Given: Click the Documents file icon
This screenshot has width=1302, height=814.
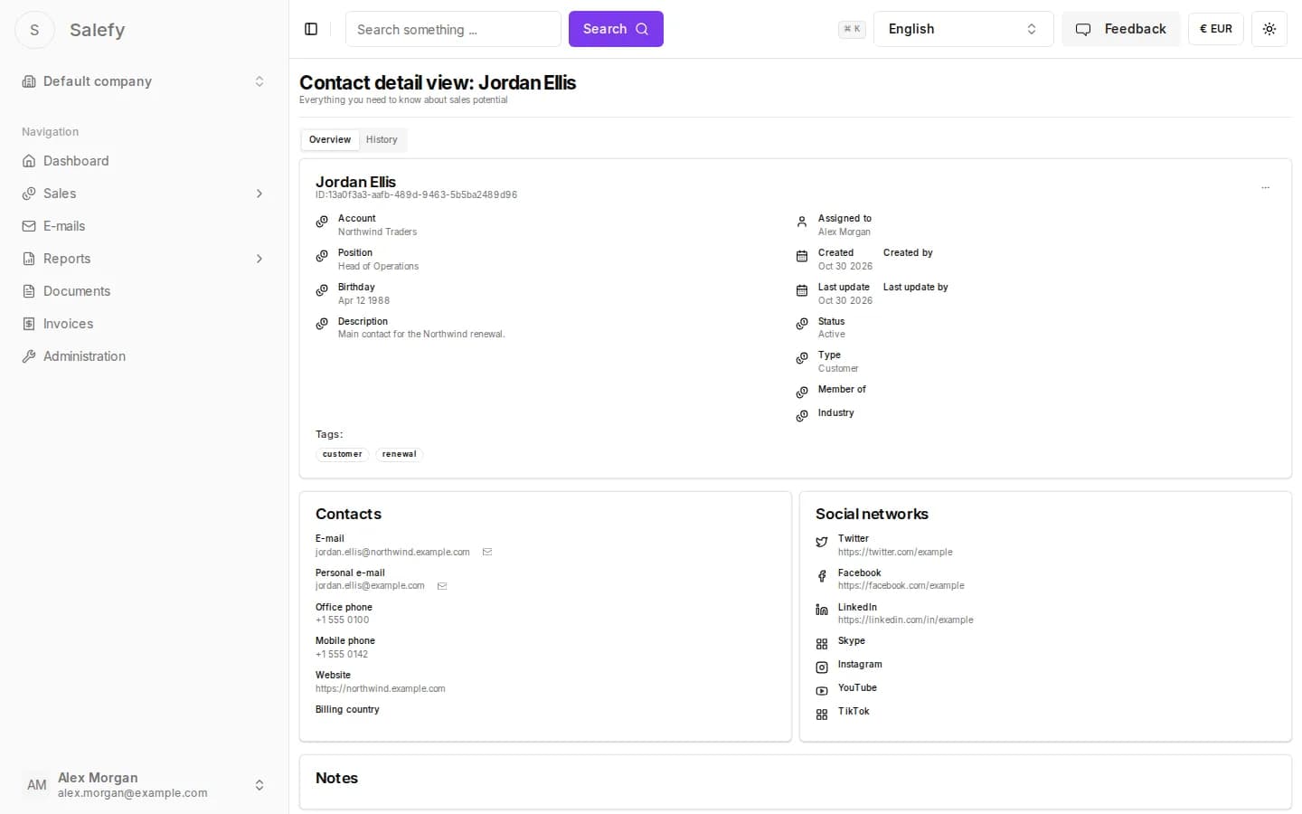Looking at the screenshot, I should (29, 291).
